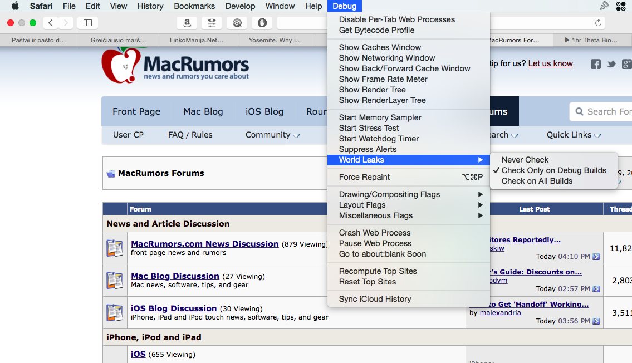The height and width of the screenshot is (363, 632).
Task: Choose Start Memory Sampler
Action: 409,117
